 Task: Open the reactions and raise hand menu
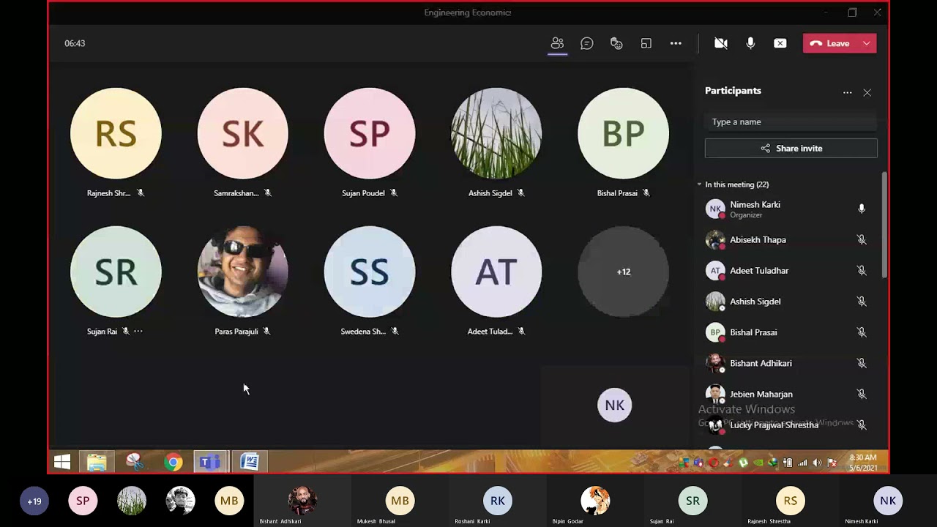pyautogui.click(x=616, y=44)
